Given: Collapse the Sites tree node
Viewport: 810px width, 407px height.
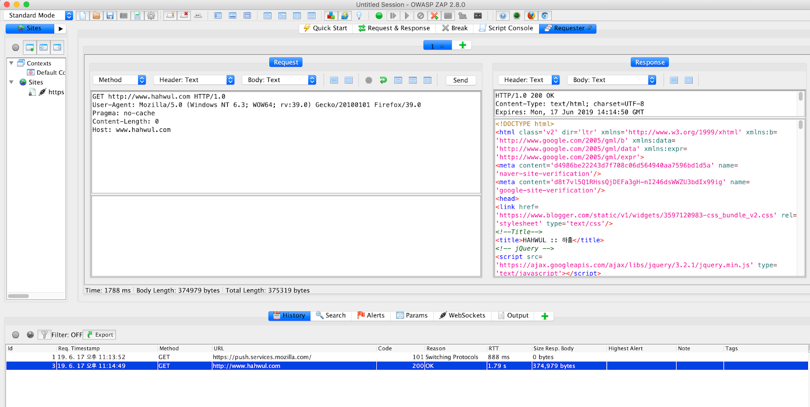Looking at the screenshot, I should coord(11,82).
